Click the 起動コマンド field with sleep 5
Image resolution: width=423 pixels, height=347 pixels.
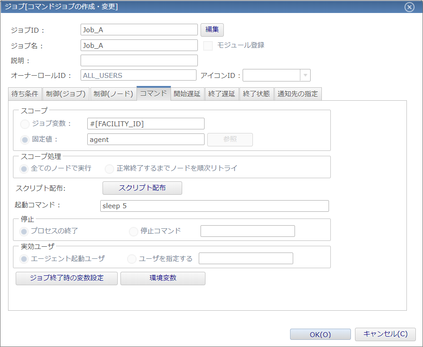point(214,206)
